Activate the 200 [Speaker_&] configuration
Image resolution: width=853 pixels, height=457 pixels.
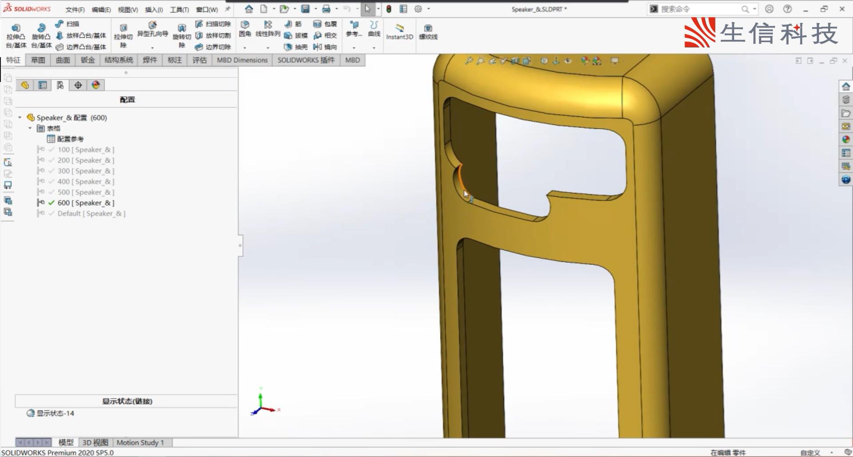point(86,160)
